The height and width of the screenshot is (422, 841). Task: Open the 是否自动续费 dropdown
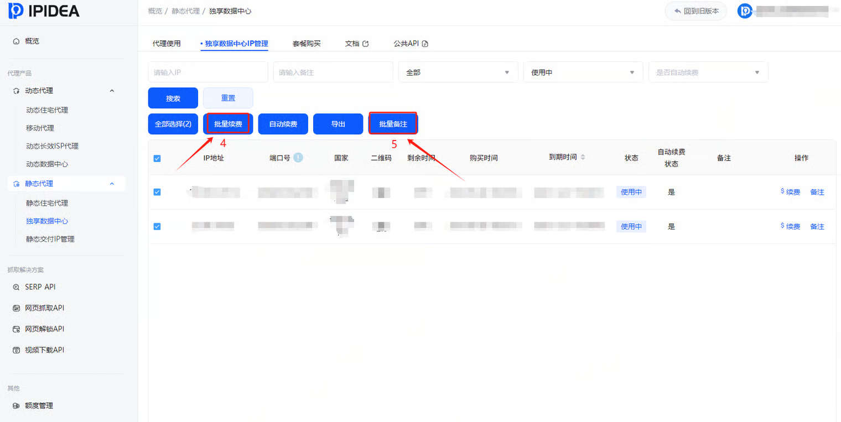tap(708, 72)
